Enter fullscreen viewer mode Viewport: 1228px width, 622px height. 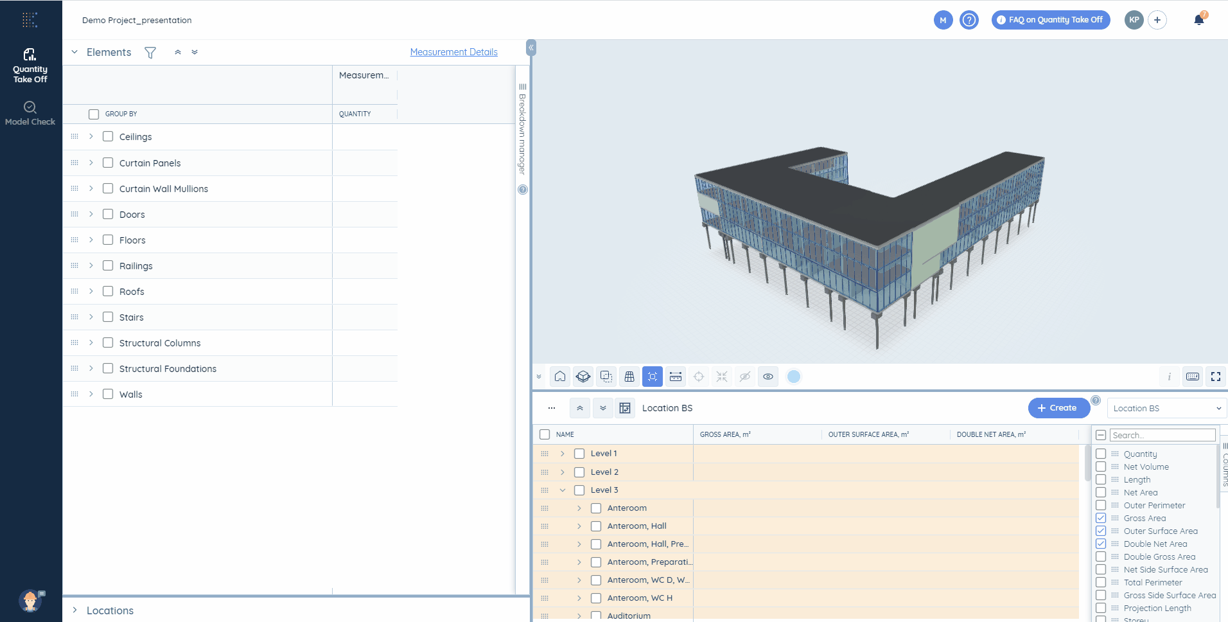pyautogui.click(x=1216, y=377)
